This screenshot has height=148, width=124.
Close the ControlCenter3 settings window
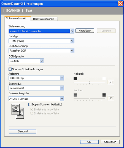[x=120, y=4]
